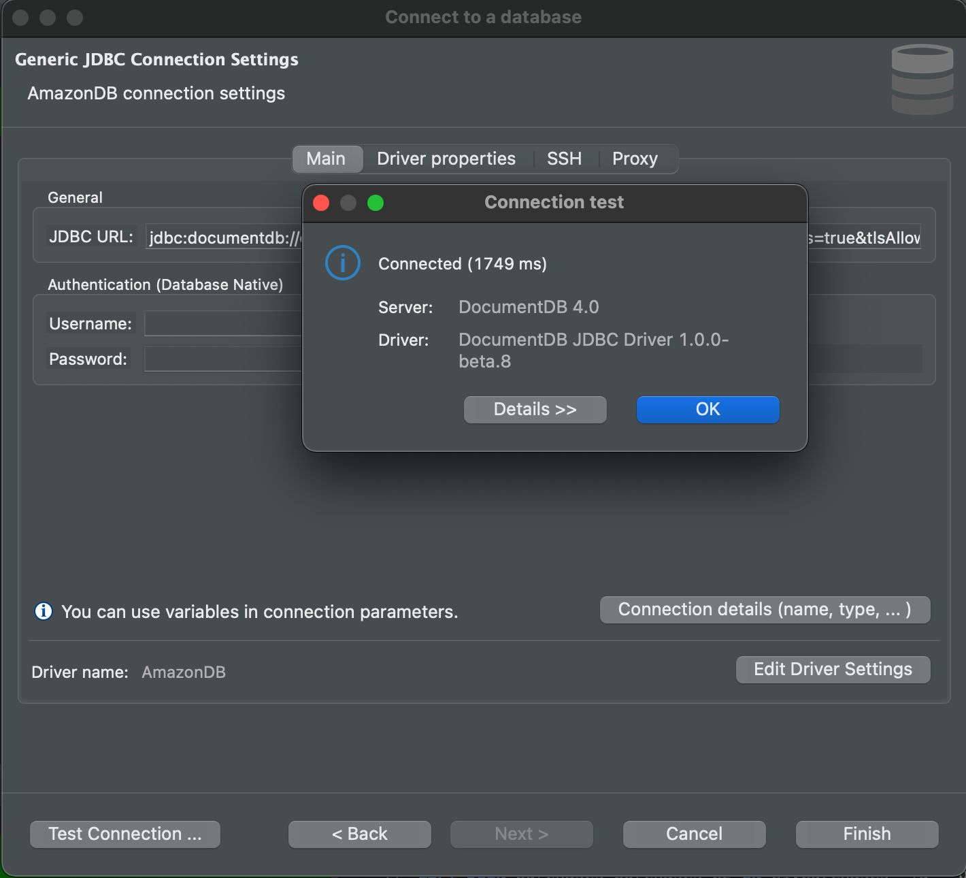Switch to the Main tab
Image resolution: width=966 pixels, height=878 pixels.
pyautogui.click(x=326, y=159)
